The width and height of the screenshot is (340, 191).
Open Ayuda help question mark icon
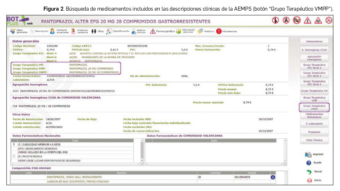pos(309,163)
